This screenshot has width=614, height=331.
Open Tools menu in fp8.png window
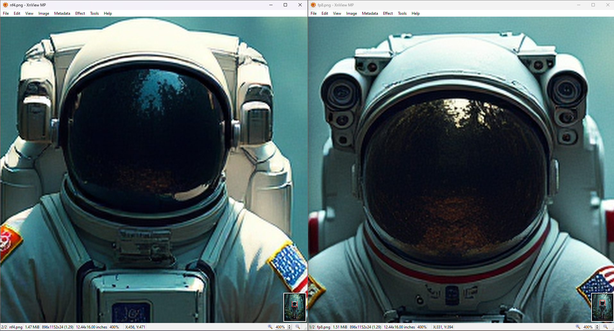[402, 13]
